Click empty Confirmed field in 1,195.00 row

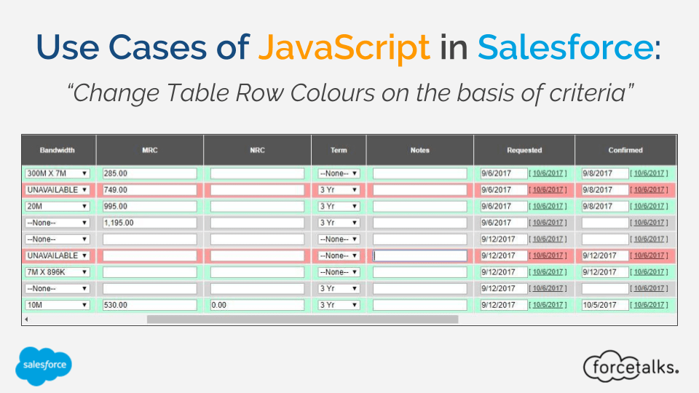(x=605, y=223)
